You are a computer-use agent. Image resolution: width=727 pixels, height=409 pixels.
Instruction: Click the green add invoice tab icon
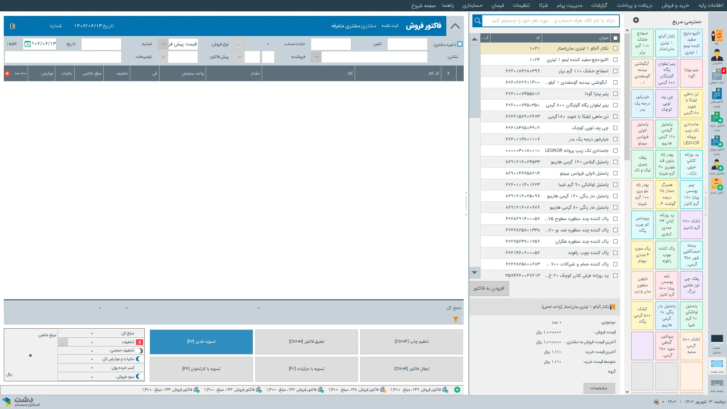[x=457, y=390]
